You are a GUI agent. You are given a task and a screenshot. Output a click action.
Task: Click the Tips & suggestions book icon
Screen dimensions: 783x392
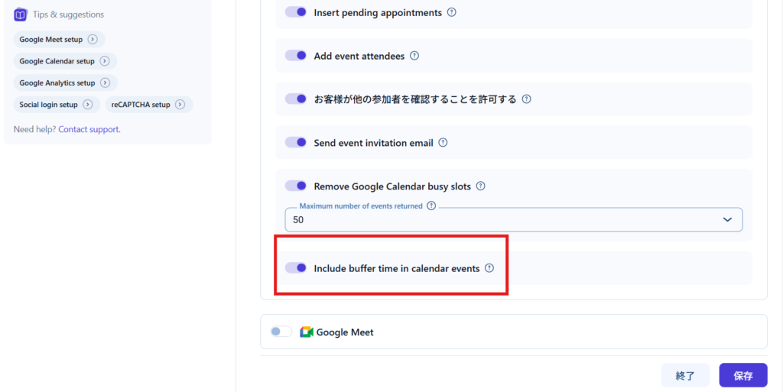point(21,15)
